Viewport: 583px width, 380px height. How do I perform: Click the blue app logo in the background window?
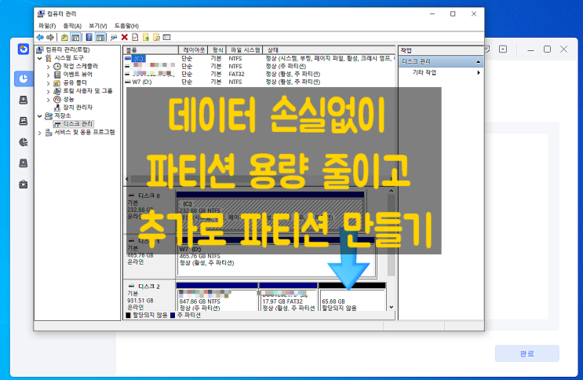24,49
